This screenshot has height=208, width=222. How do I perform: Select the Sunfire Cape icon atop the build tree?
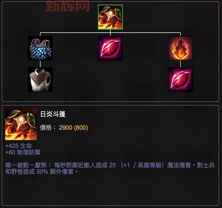[110, 17]
